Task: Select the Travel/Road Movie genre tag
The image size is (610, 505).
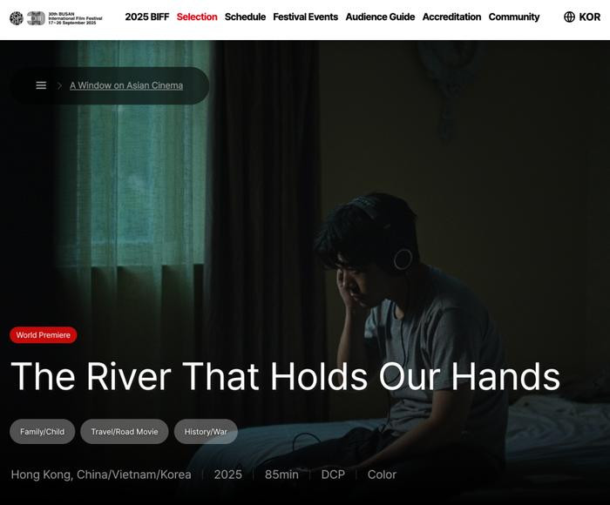Action: pos(125,432)
